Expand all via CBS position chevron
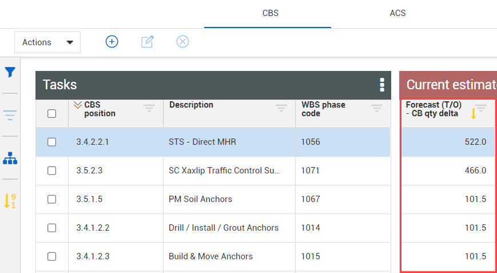The height and width of the screenshot is (273, 497). 78,105
